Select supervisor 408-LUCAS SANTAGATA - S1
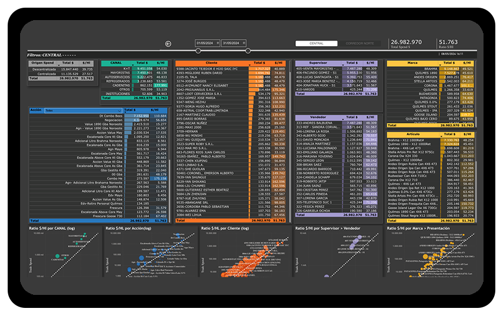 (336, 77)
